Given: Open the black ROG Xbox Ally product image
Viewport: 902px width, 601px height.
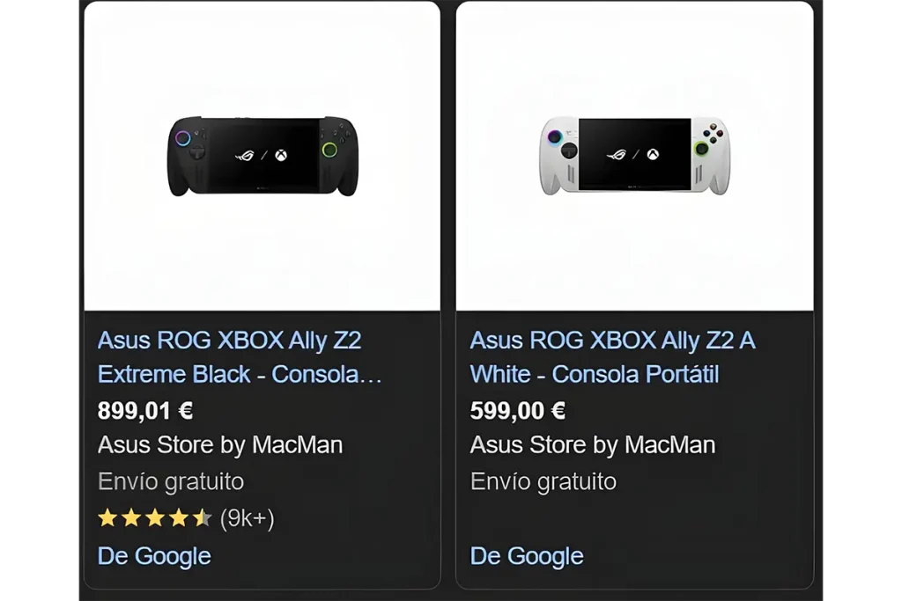Looking at the screenshot, I should click(262, 157).
